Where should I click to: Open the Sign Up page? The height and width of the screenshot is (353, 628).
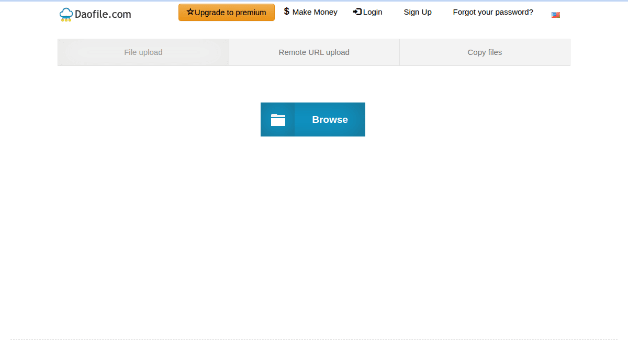click(418, 12)
